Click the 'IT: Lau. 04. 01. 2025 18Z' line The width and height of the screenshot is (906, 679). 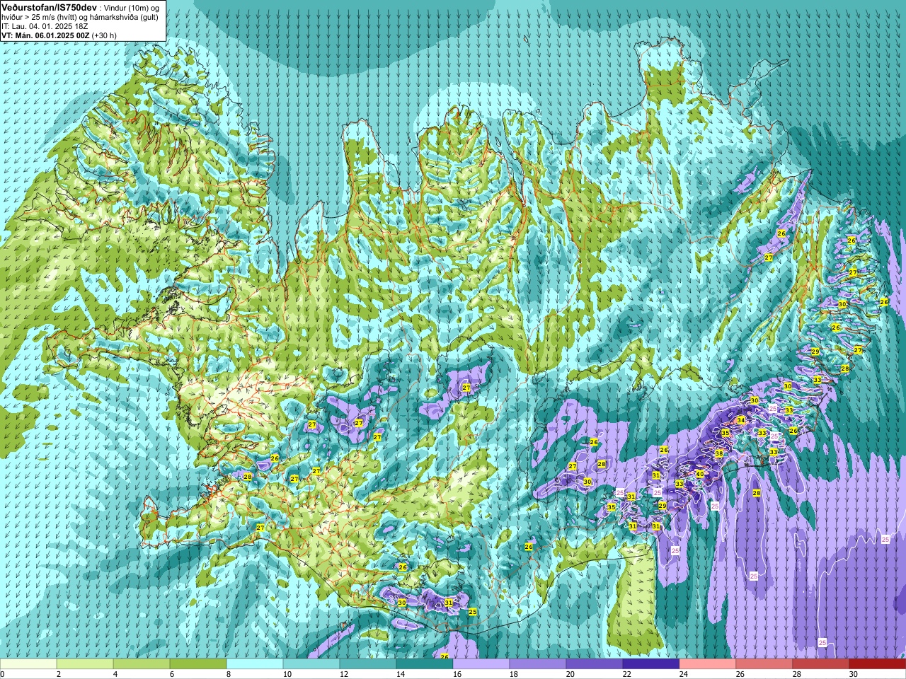[45, 26]
